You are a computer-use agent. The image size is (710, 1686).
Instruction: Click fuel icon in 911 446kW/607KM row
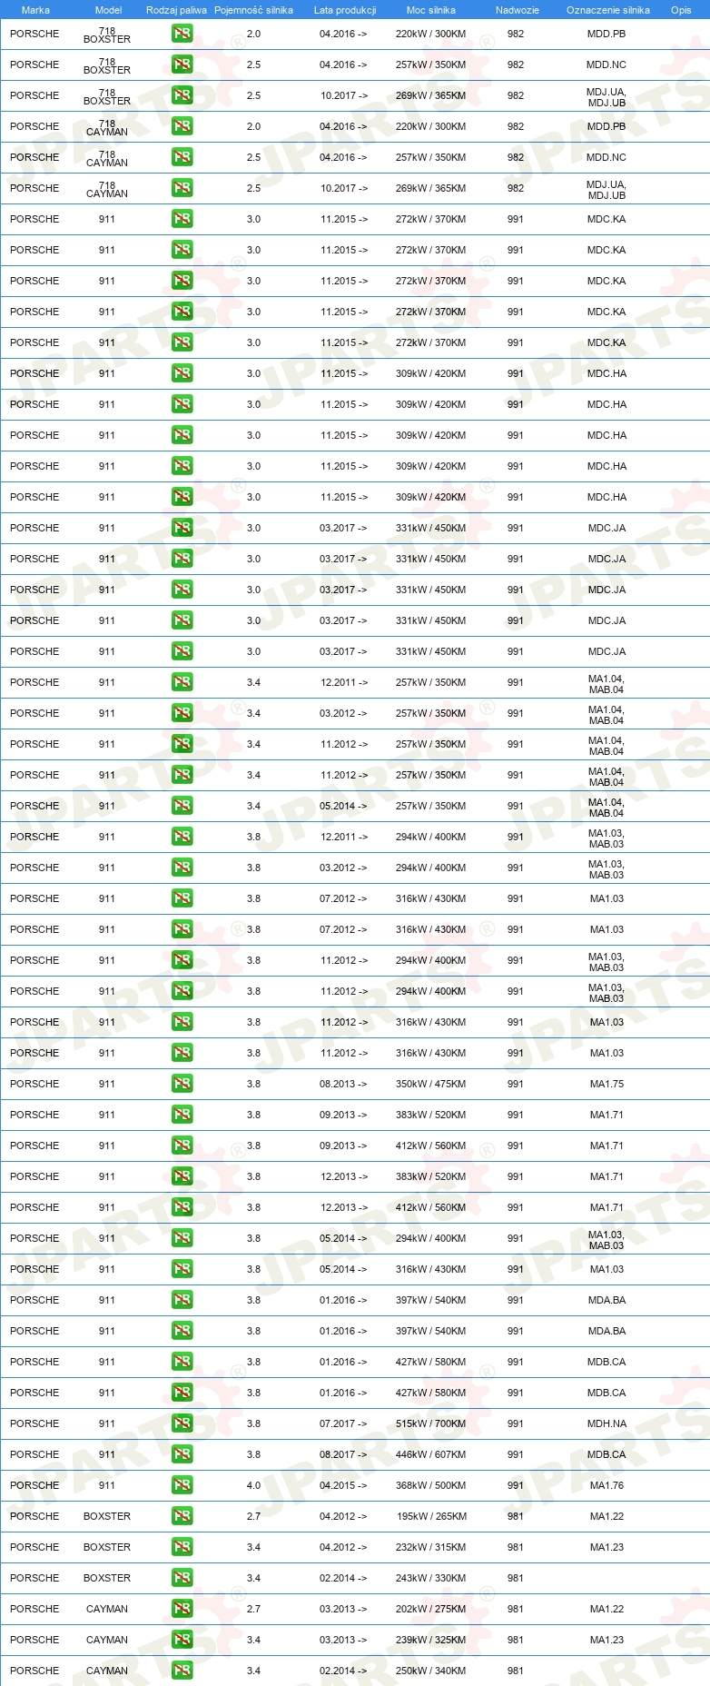pos(182,1454)
